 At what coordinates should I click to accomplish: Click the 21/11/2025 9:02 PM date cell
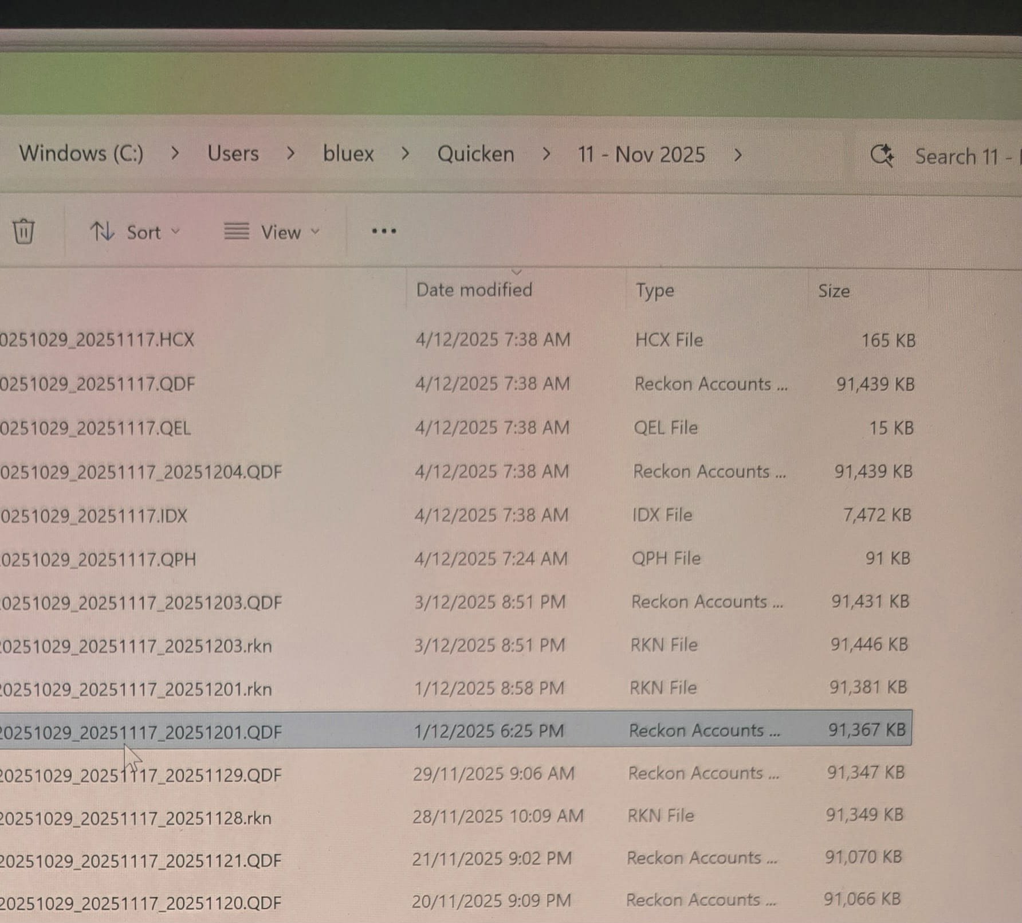tap(492, 858)
